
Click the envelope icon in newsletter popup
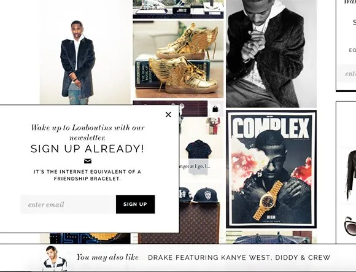(88, 161)
